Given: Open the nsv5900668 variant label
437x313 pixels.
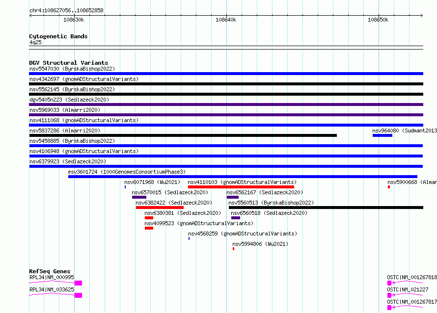Looking at the screenshot, I should point(412,182).
